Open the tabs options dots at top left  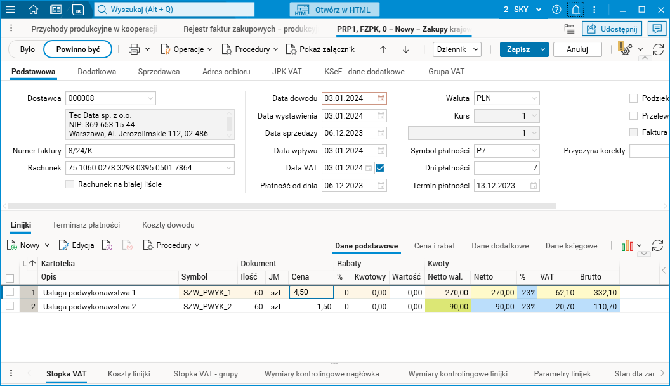pos(11,28)
